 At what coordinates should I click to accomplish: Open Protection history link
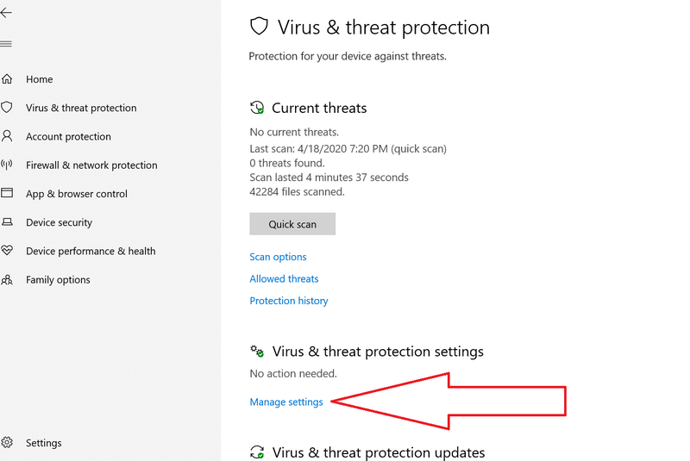(289, 301)
